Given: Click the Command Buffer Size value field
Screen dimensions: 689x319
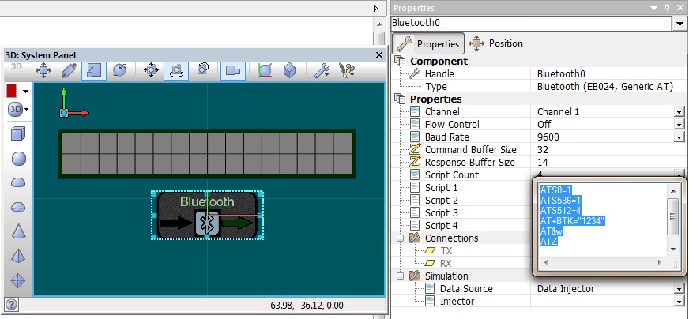Looking at the screenshot, I should coord(604,150).
